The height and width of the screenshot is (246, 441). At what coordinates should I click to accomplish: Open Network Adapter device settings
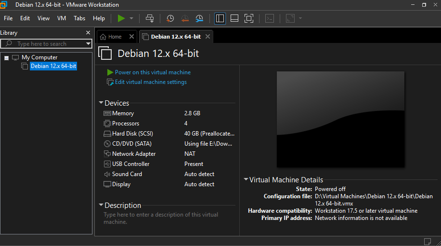point(133,154)
